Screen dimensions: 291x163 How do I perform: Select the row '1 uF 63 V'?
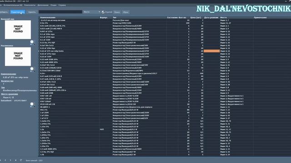coord(165,118)
